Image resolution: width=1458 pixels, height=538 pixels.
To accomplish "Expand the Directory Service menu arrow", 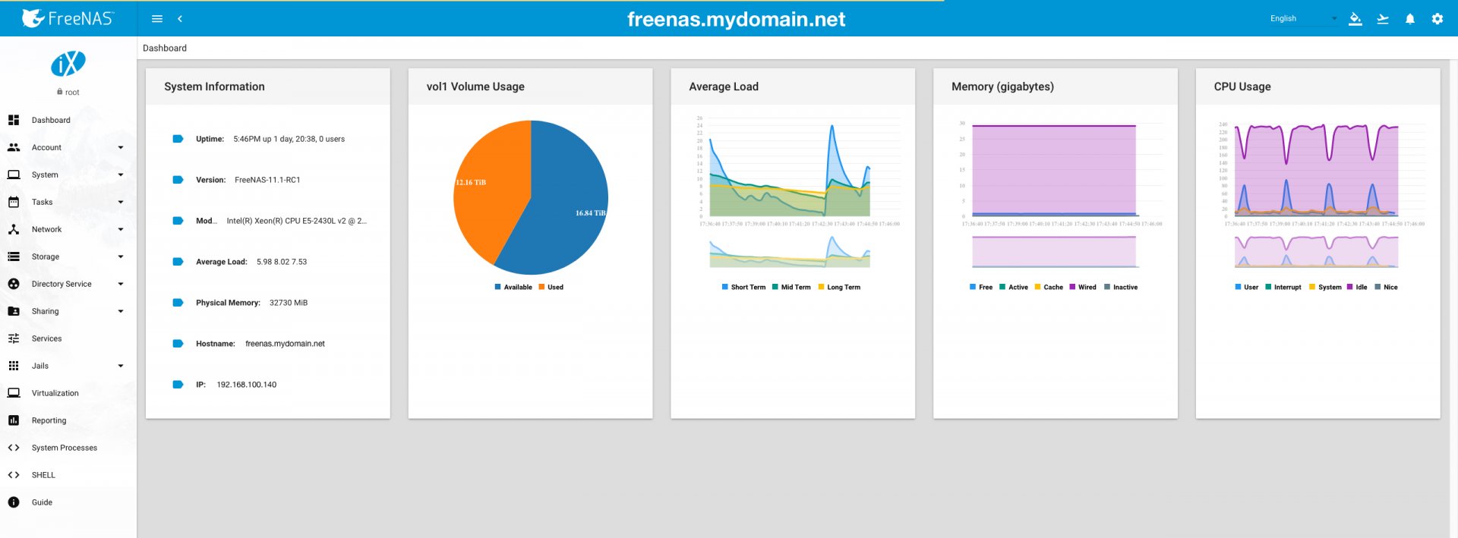I will tap(121, 284).
